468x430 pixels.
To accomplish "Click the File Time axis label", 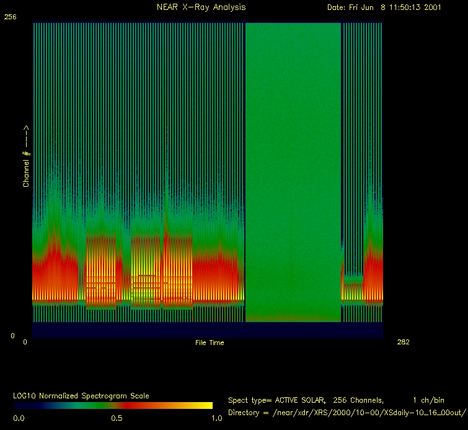I will click(210, 343).
